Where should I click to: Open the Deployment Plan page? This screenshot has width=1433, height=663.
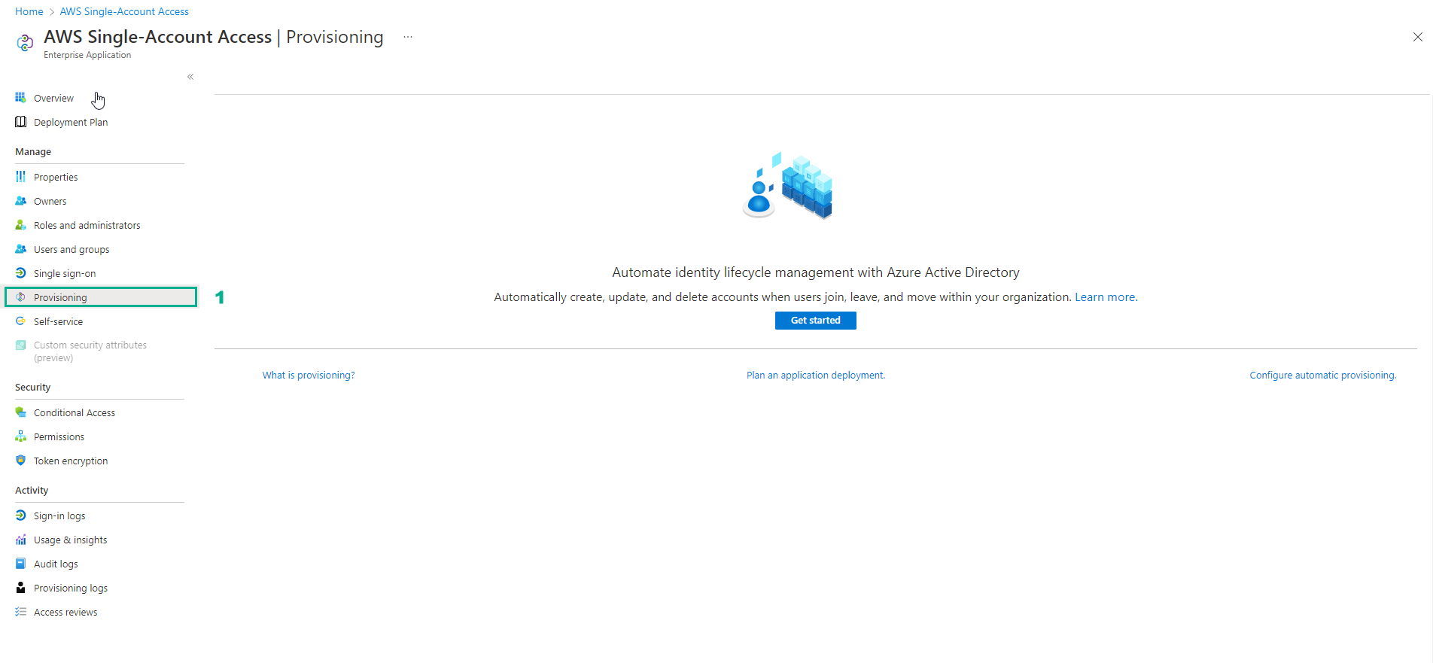click(71, 123)
